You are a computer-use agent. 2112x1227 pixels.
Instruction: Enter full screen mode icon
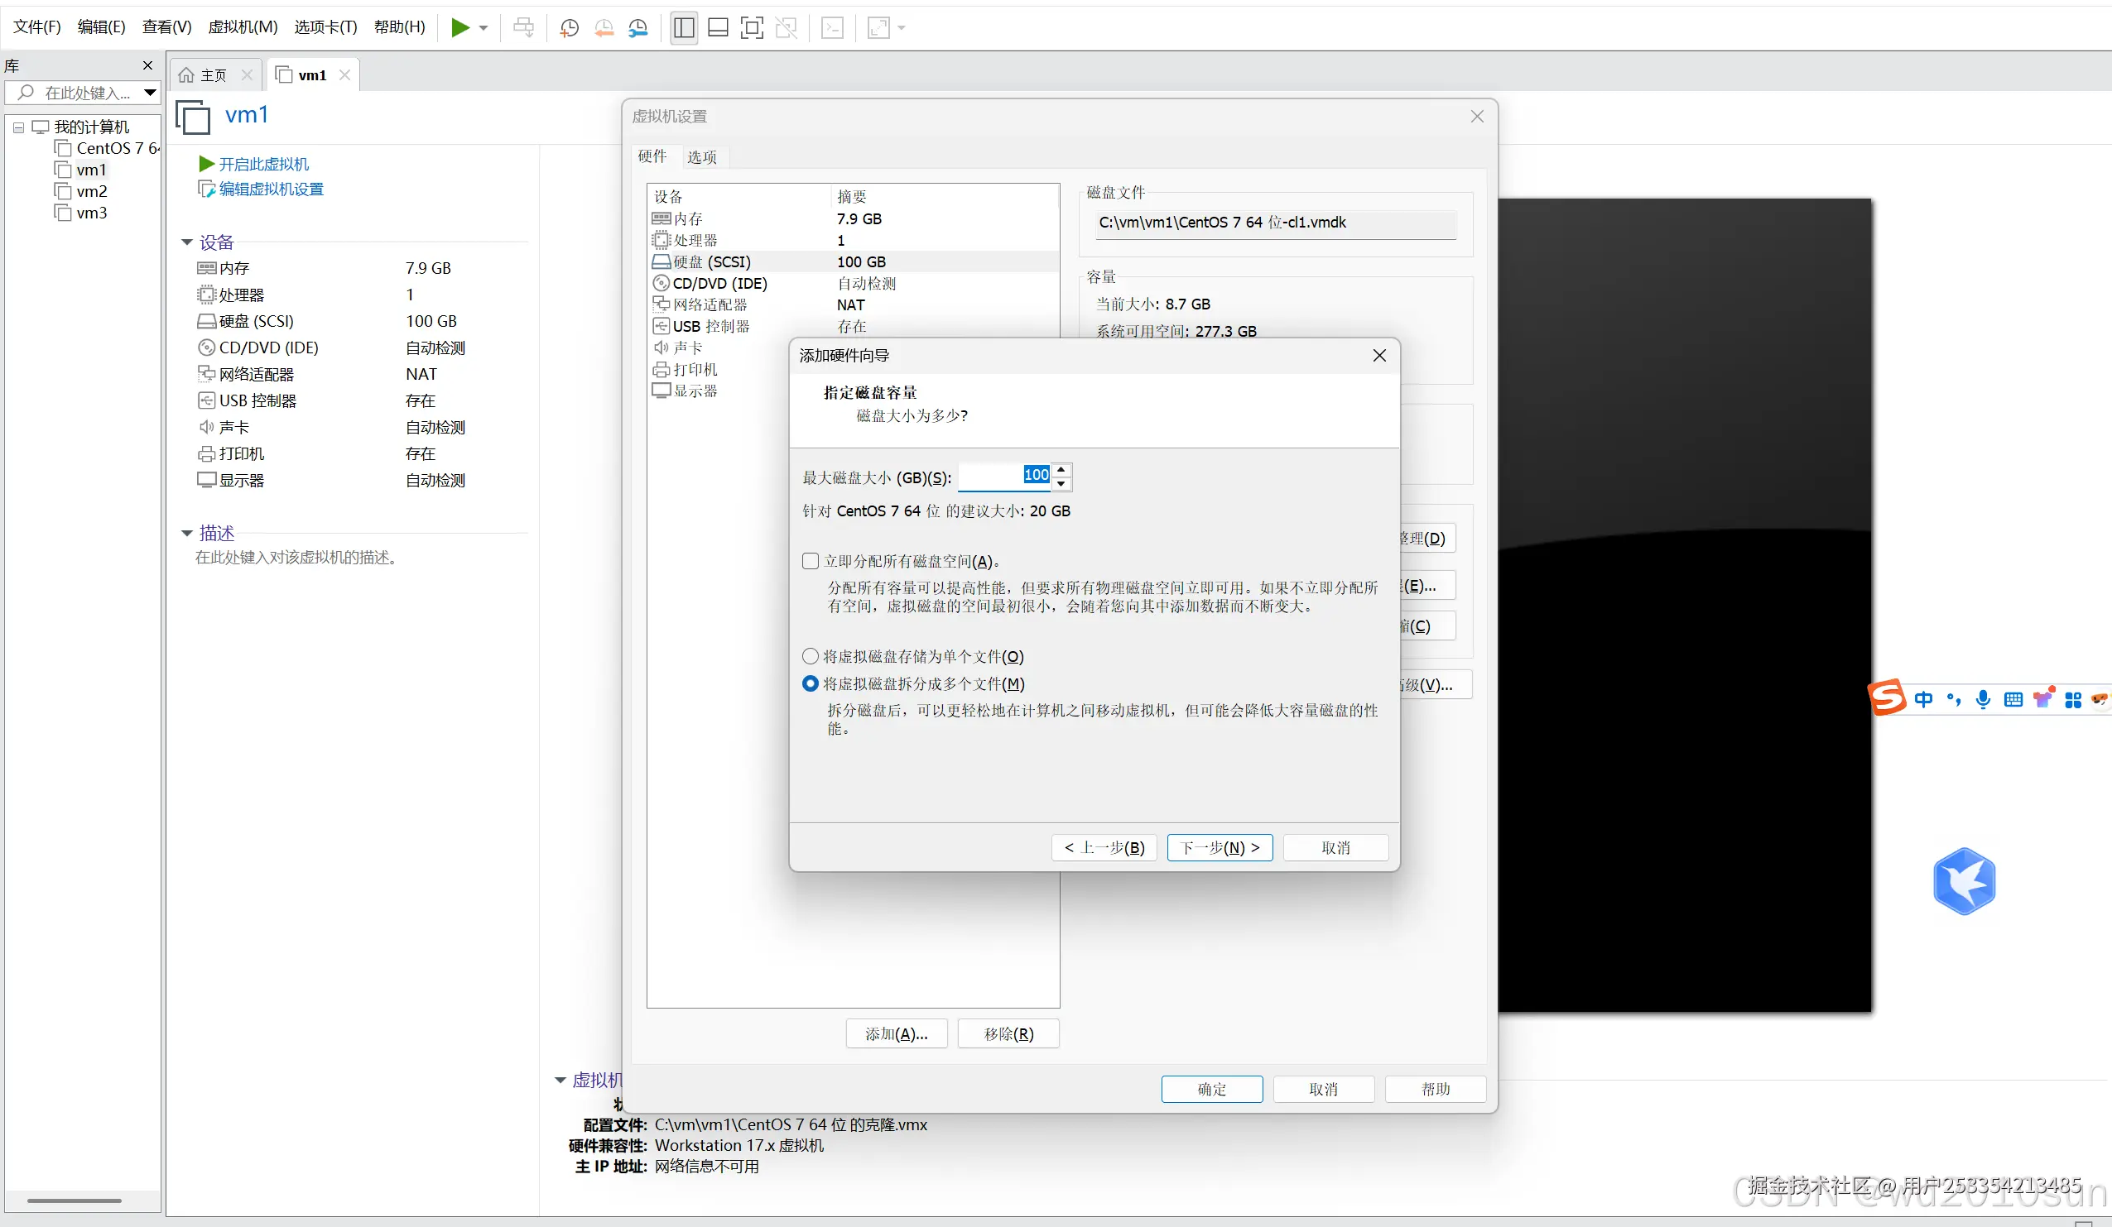[x=752, y=27]
